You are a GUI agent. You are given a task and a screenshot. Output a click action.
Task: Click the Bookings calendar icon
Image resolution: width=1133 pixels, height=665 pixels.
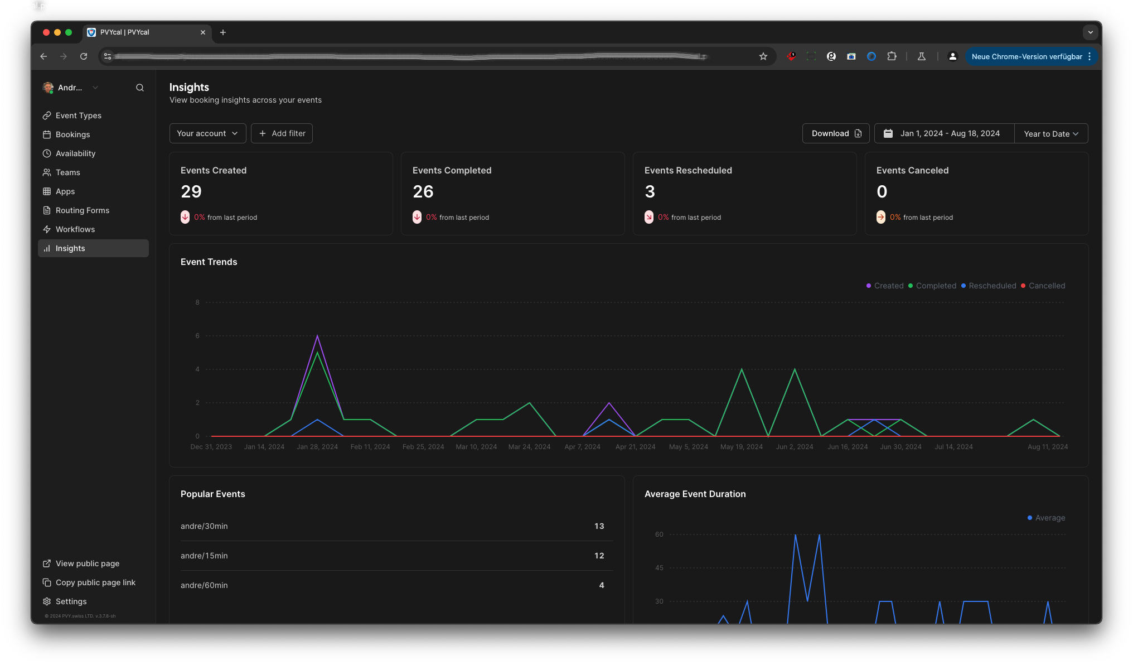(x=47, y=134)
